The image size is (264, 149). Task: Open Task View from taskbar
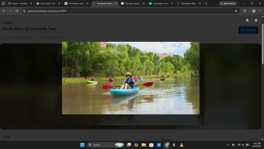pyautogui.click(x=129, y=145)
